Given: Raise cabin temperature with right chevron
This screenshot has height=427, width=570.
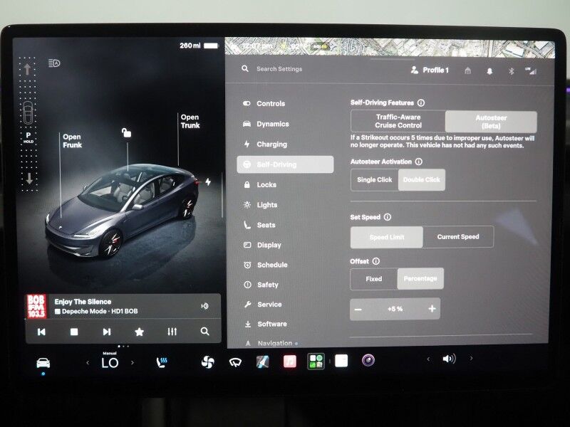Looking at the screenshot, I should [133, 362].
